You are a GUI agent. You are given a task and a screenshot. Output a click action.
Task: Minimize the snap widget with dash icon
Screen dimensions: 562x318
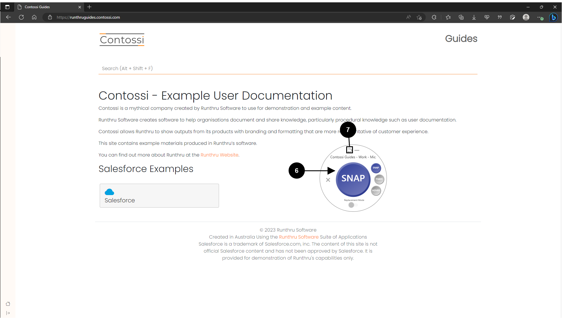pyautogui.click(x=357, y=150)
